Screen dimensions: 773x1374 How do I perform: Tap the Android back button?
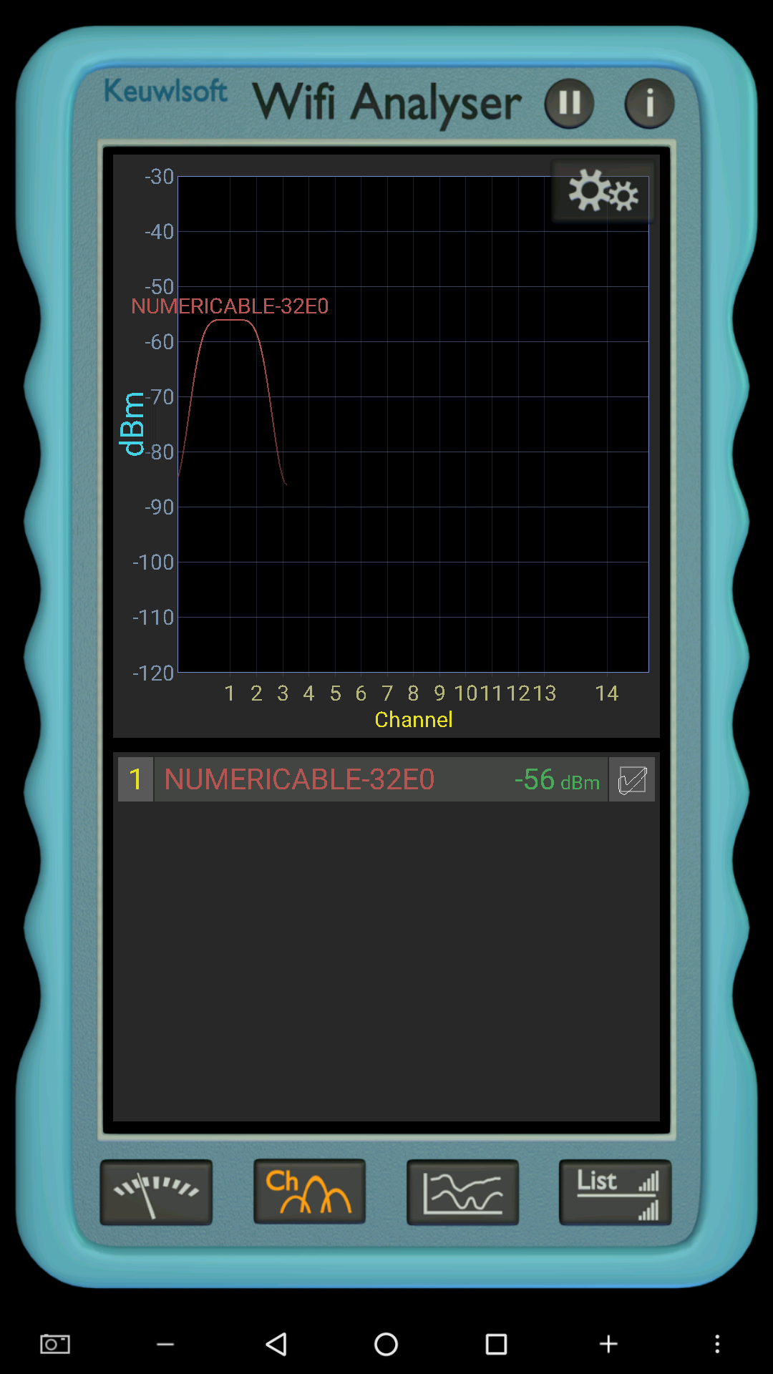[x=276, y=1344]
